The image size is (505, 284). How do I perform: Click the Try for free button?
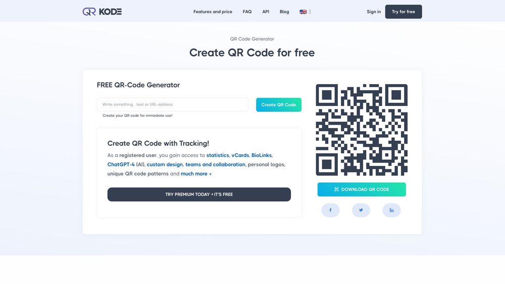point(403,12)
